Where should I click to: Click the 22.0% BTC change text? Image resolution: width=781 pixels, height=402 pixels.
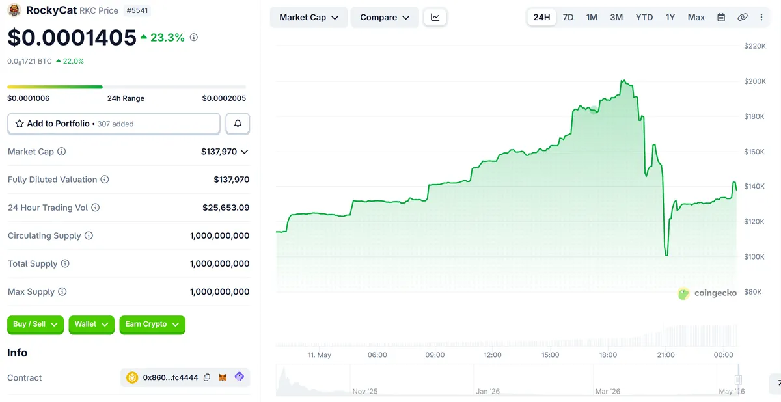click(x=74, y=61)
